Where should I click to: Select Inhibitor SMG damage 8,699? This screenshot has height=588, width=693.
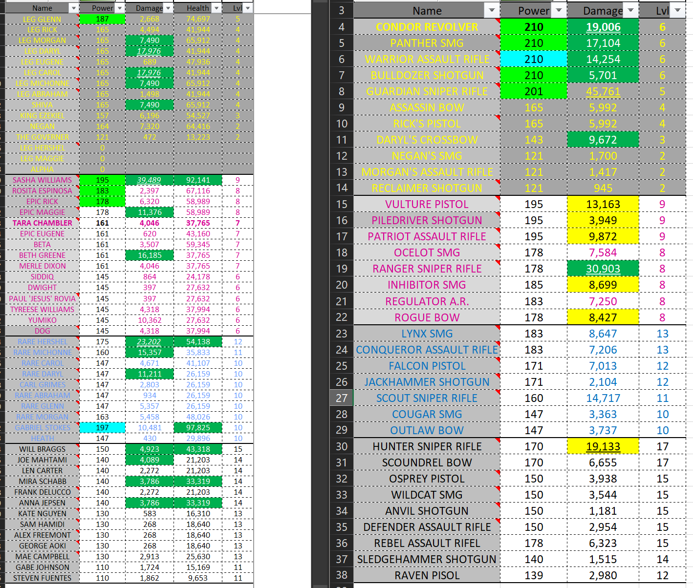pyautogui.click(x=603, y=285)
